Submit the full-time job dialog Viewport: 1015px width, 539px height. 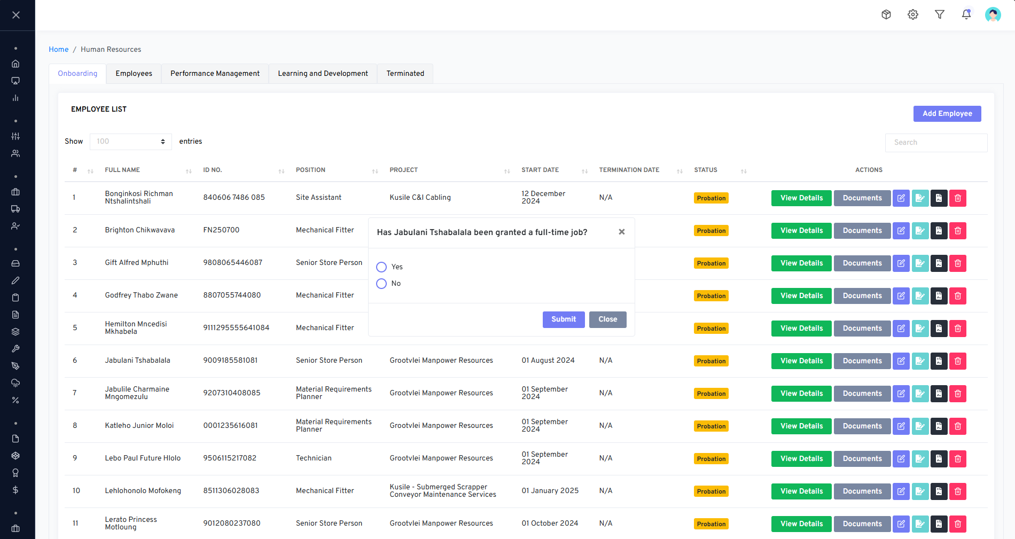click(564, 319)
